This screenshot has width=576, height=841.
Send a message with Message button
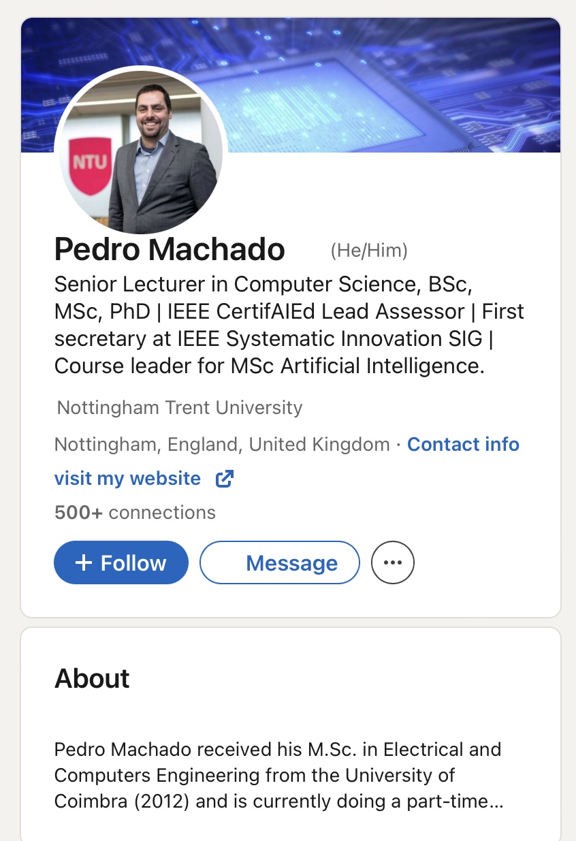pos(279,562)
